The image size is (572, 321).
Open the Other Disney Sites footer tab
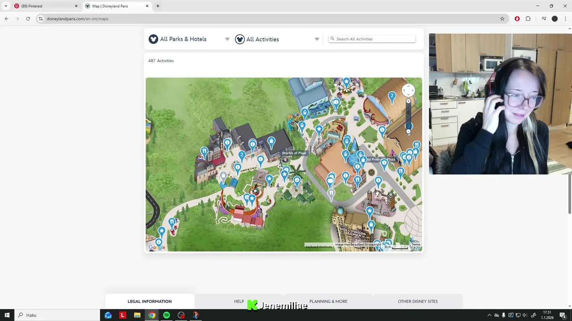click(x=418, y=301)
